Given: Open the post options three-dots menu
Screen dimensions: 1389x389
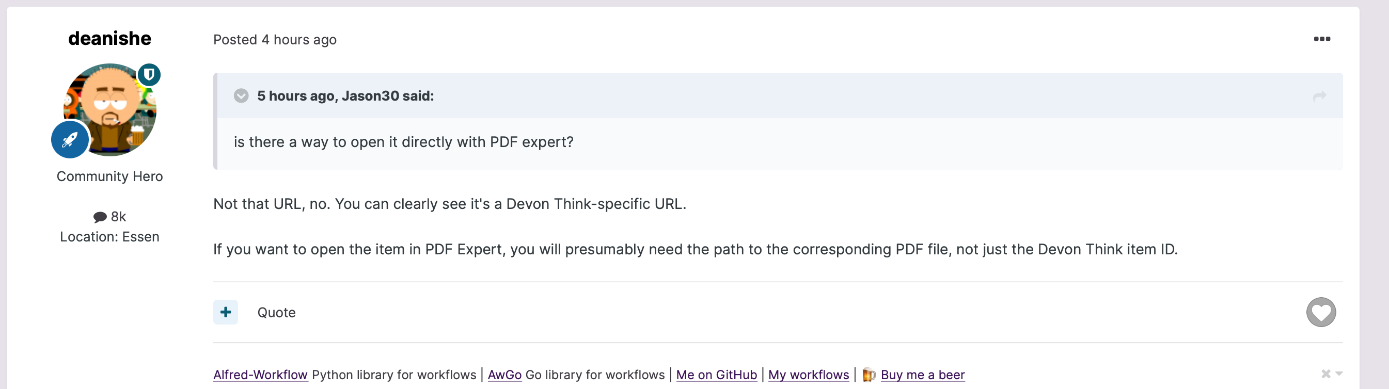Looking at the screenshot, I should point(1321,39).
